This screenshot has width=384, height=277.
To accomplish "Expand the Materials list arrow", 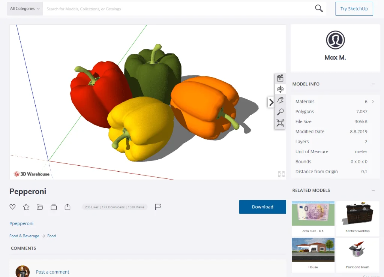I will [373, 102].
